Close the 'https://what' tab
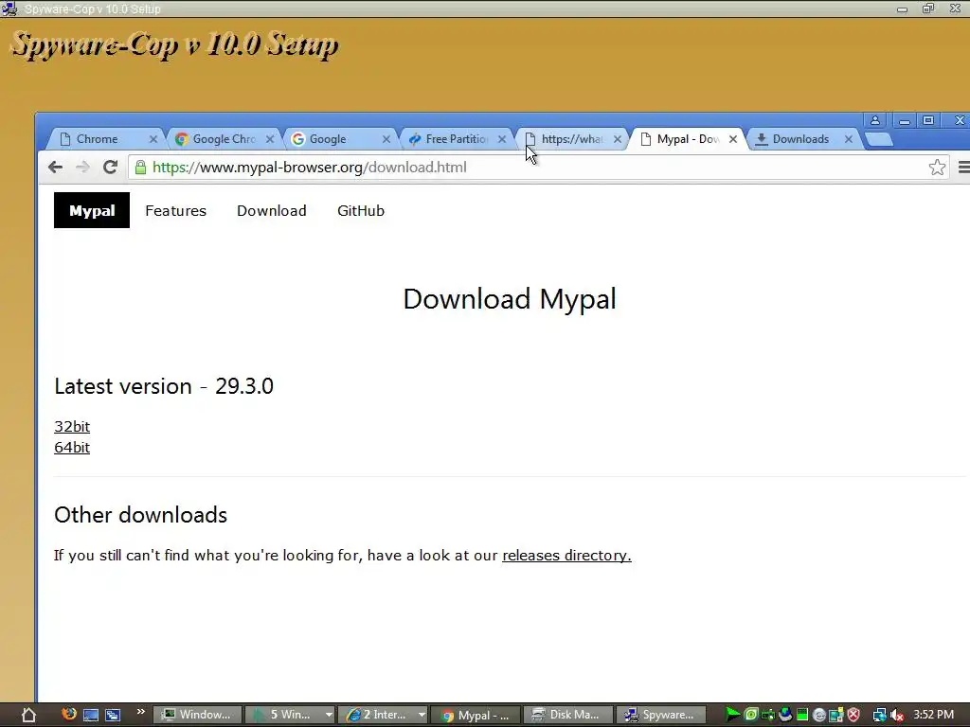Image resolution: width=970 pixels, height=727 pixels. (x=618, y=139)
